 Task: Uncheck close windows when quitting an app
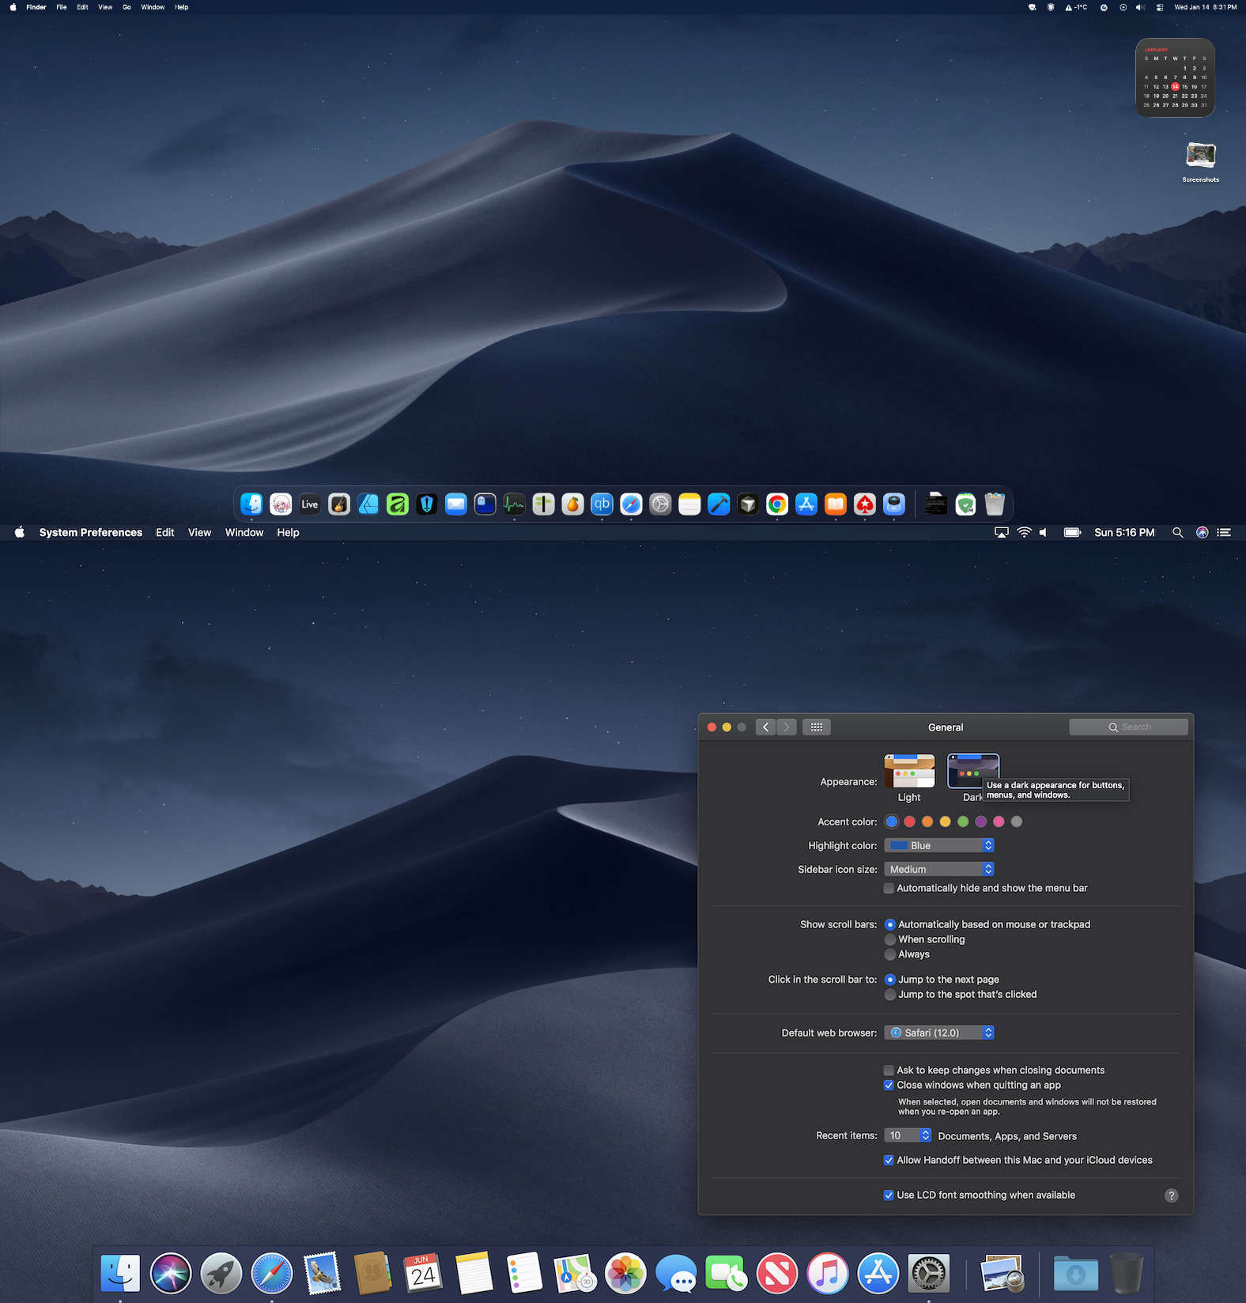pos(889,1086)
